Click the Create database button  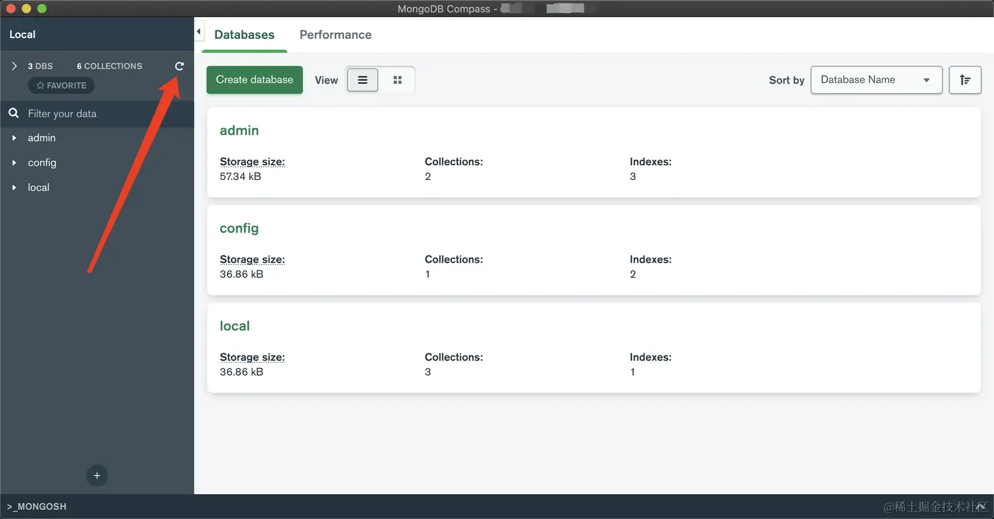(x=254, y=80)
